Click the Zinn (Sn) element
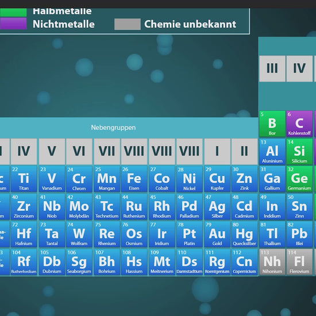The width and height of the screenshot is (316, 316). click(x=299, y=207)
